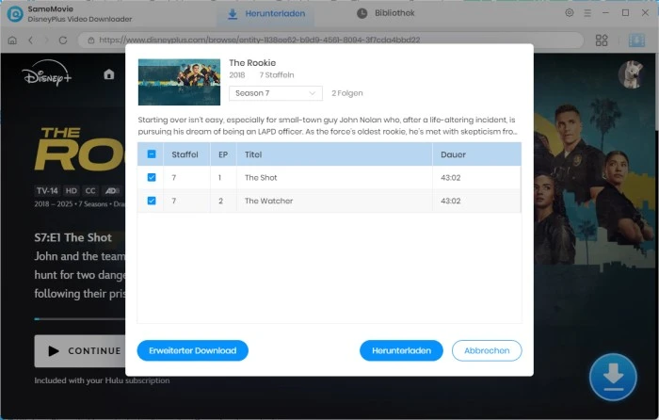This screenshot has height=420, width=659.
Task: Cancel the dialog with Abbrechen
Action: pos(487,350)
